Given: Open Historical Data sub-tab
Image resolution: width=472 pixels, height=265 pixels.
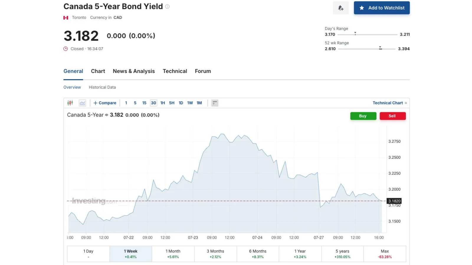Looking at the screenshot, I should [x=102, y=87].
